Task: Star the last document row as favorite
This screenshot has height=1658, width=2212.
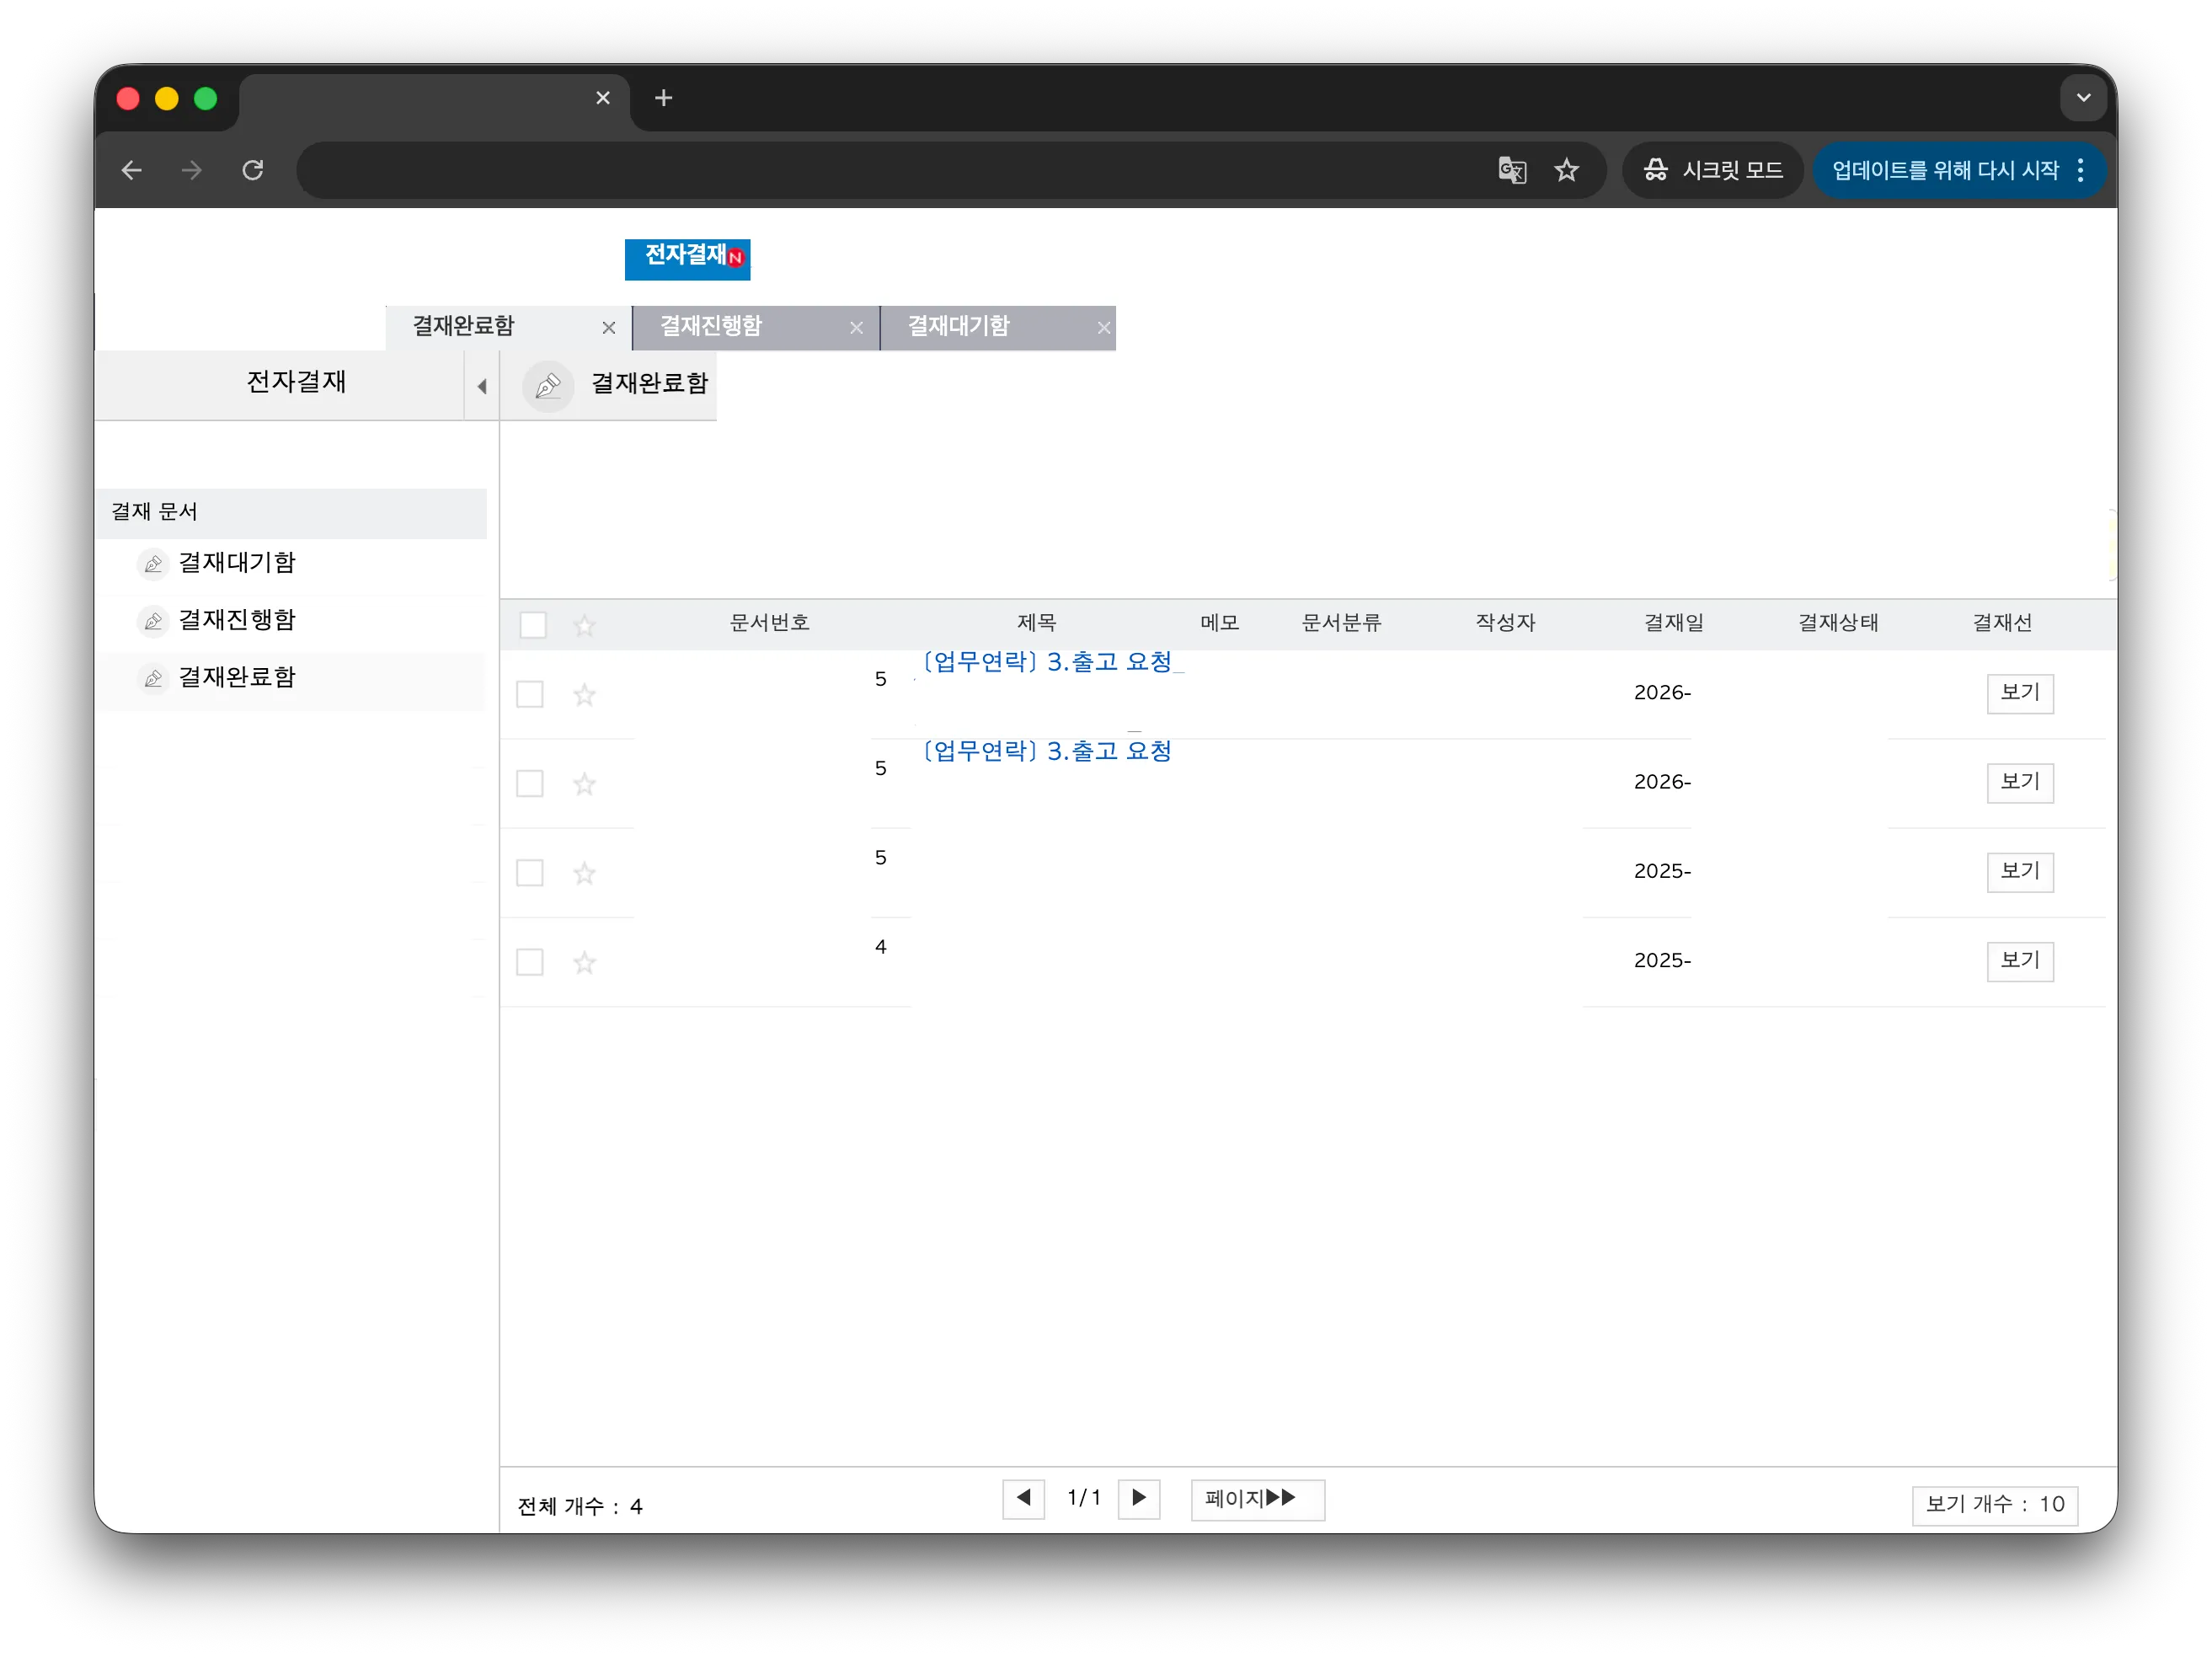Action: 584,962
